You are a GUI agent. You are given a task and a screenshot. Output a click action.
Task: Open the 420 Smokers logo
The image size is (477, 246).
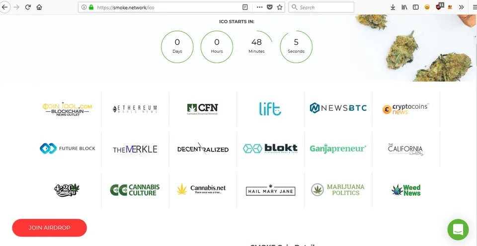tap(67, 190)
